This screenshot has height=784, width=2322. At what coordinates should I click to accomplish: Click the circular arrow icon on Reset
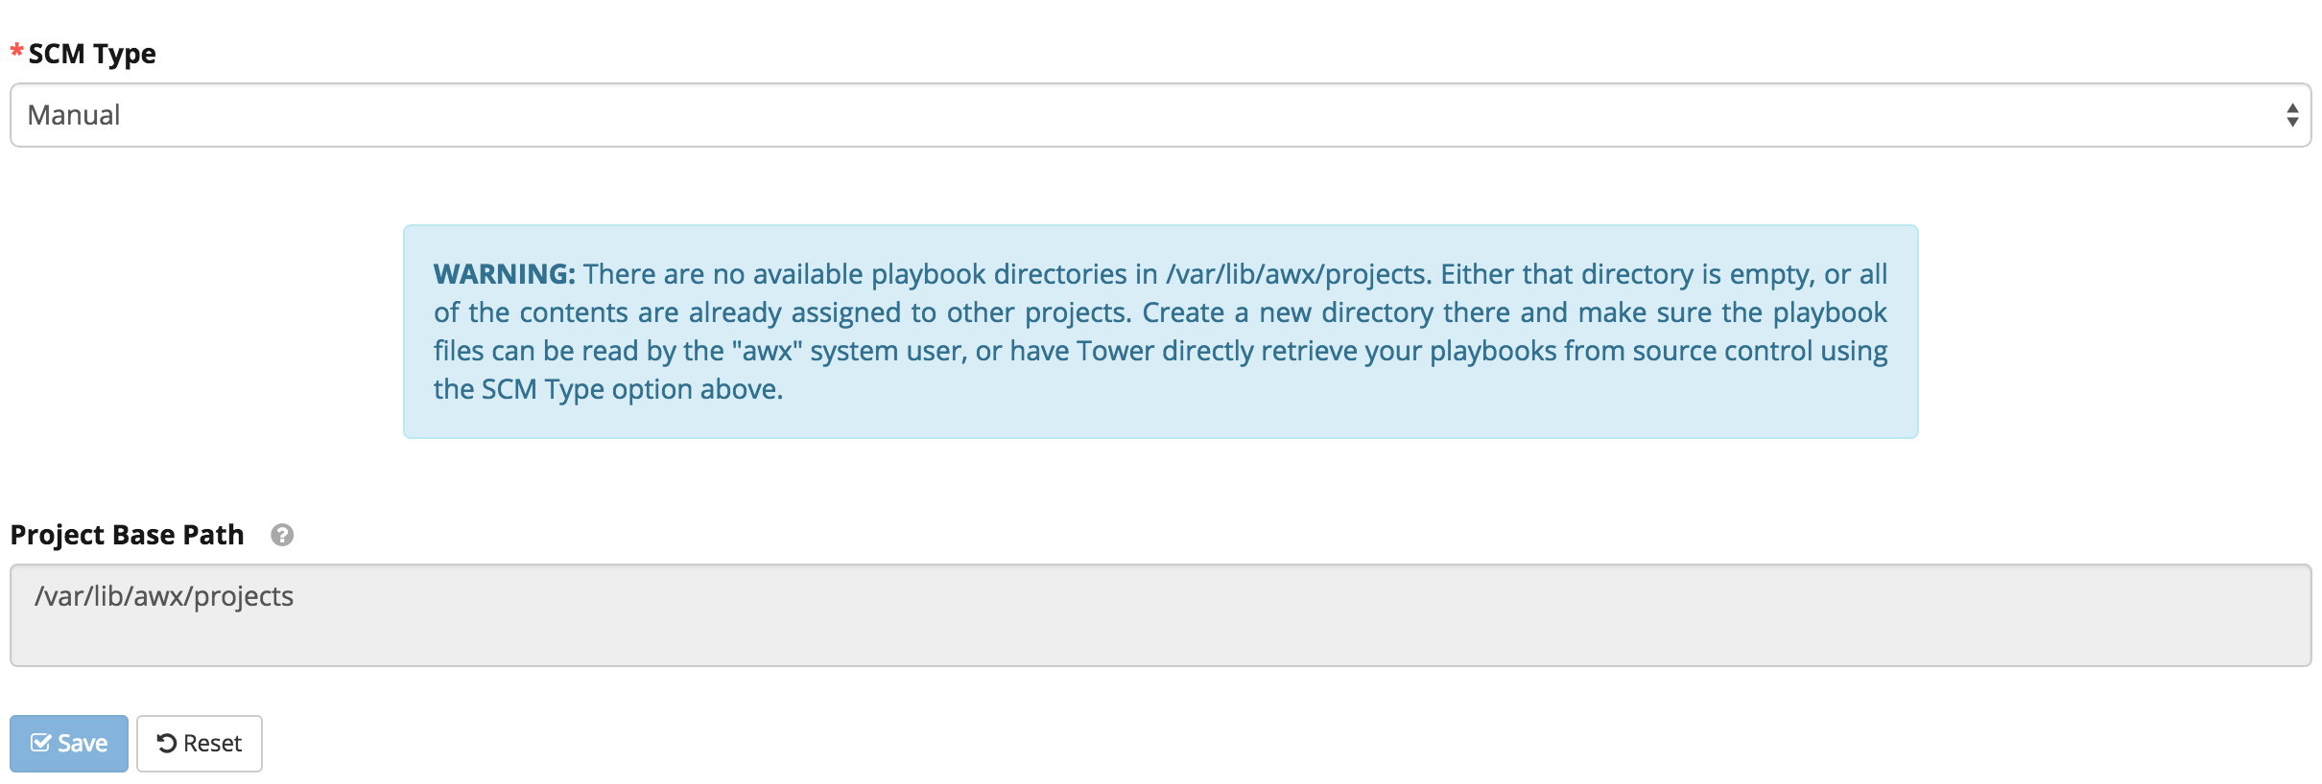167,743
